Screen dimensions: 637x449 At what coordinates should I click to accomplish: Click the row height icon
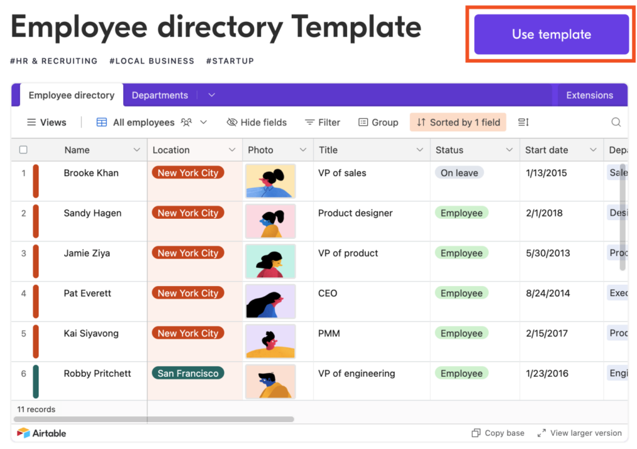[x=523, y=122]
